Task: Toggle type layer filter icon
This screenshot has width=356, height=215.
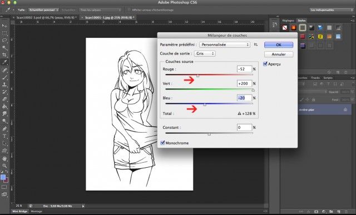Action: click(328, 84)
